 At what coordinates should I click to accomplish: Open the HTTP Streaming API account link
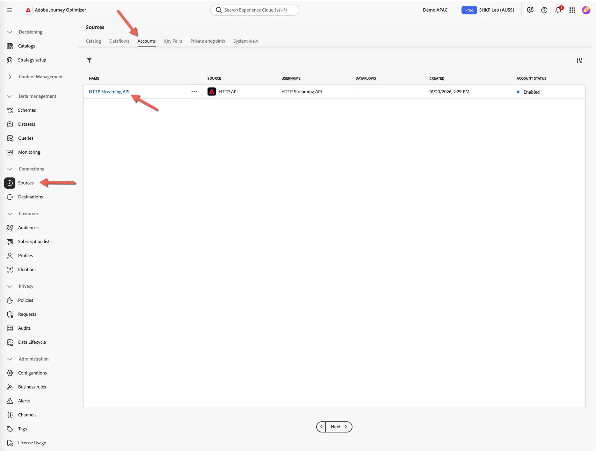coord(109,92)
